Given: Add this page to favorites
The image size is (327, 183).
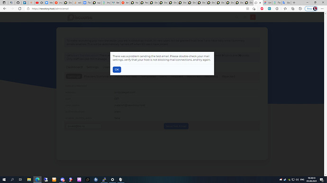Looking at the screenshot, I should click(x=254, y=8).
